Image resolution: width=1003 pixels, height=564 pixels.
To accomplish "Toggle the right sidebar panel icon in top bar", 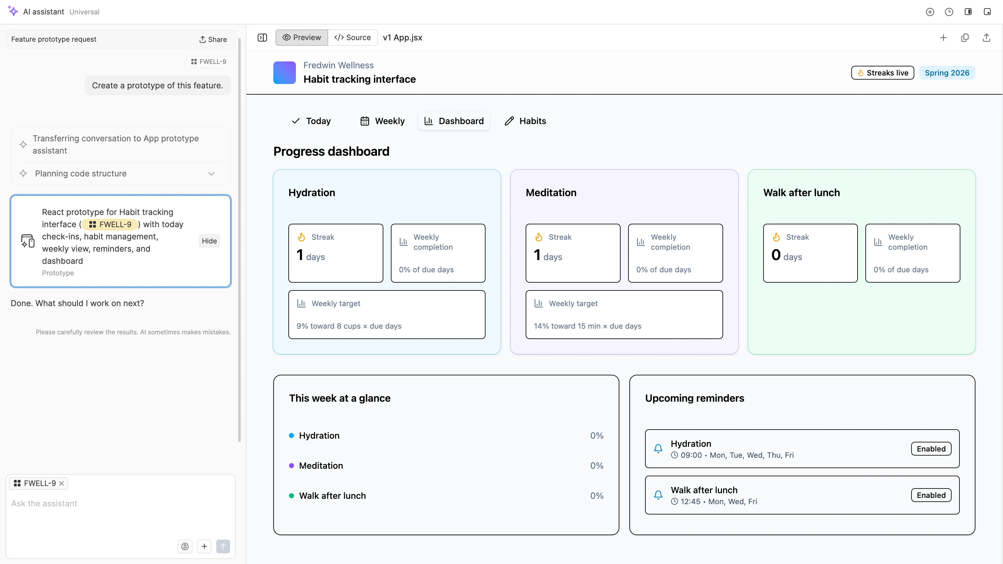I will click(x=968, y=12).
